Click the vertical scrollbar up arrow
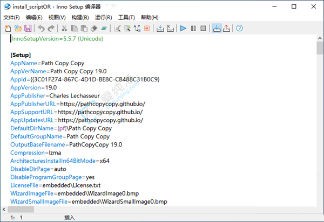Screen dimensions: 324x222 pos(320,38)
